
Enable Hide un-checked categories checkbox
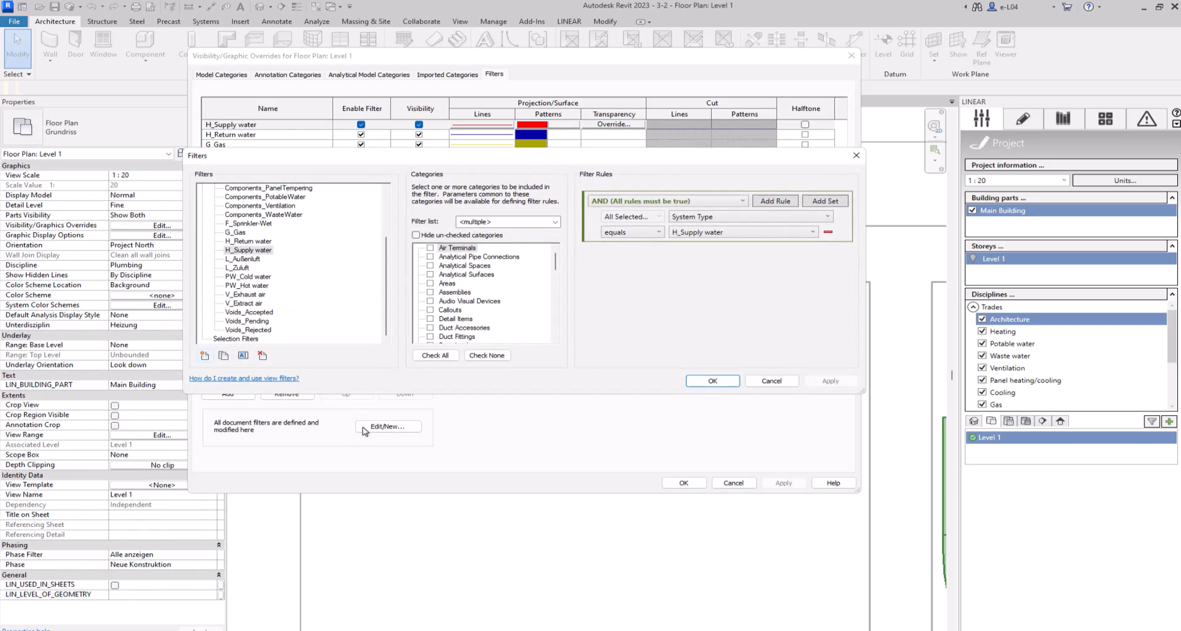(x=416, y=235)
